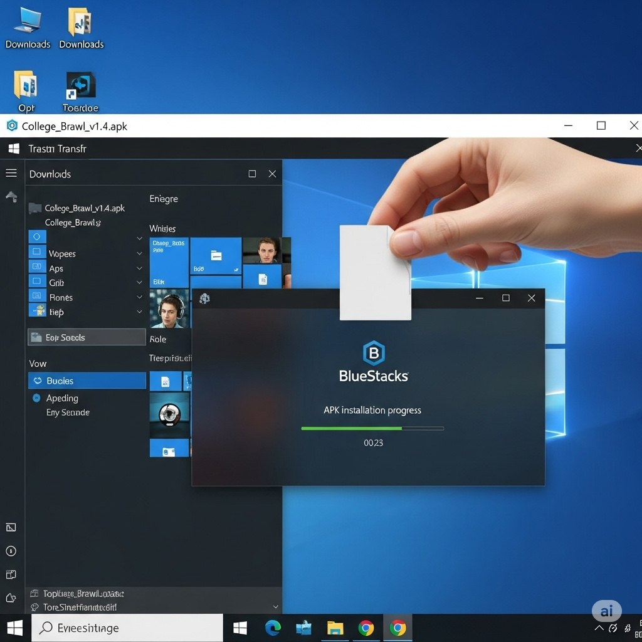This screenshot has height=642, width=642.
Task: Expand the Grib row chevron
Action: 139,283
